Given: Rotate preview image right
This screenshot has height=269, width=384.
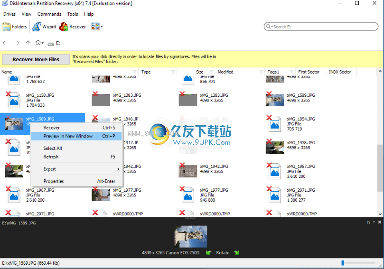Looking at the screenshot, I should [x=236, y=253].
